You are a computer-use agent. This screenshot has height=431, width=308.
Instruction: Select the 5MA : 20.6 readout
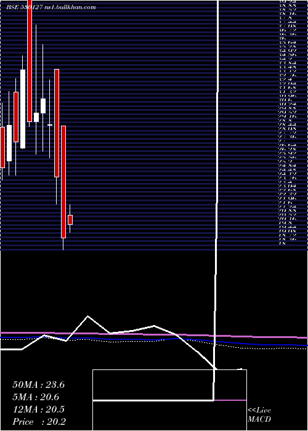[x=36, y=397]
